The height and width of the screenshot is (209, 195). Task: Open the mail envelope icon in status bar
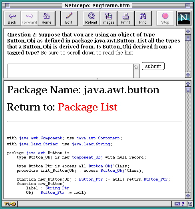pos(177,204)
